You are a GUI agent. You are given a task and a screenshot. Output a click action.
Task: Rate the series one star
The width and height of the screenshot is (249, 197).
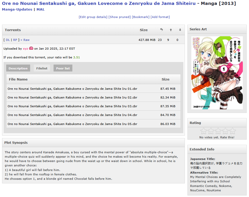coord(203,131)
